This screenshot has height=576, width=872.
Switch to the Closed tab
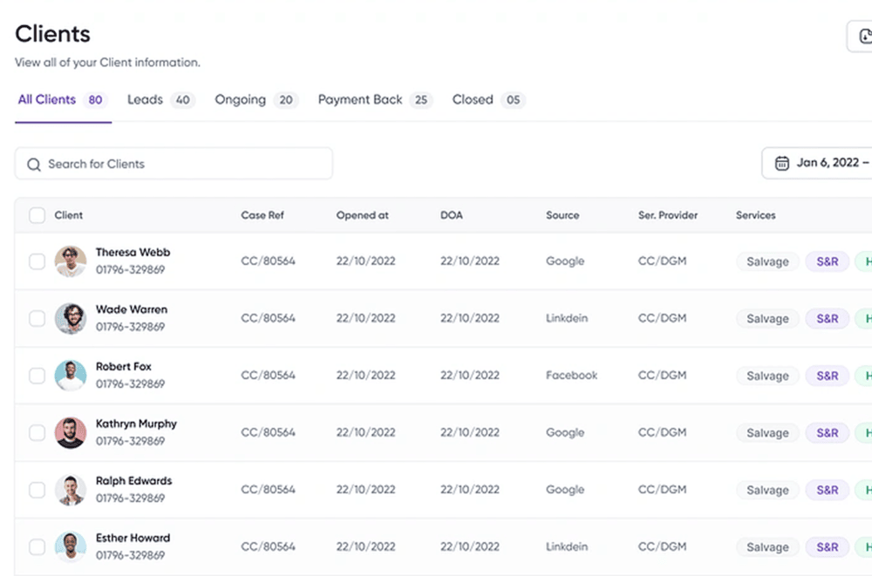(489, 100)
